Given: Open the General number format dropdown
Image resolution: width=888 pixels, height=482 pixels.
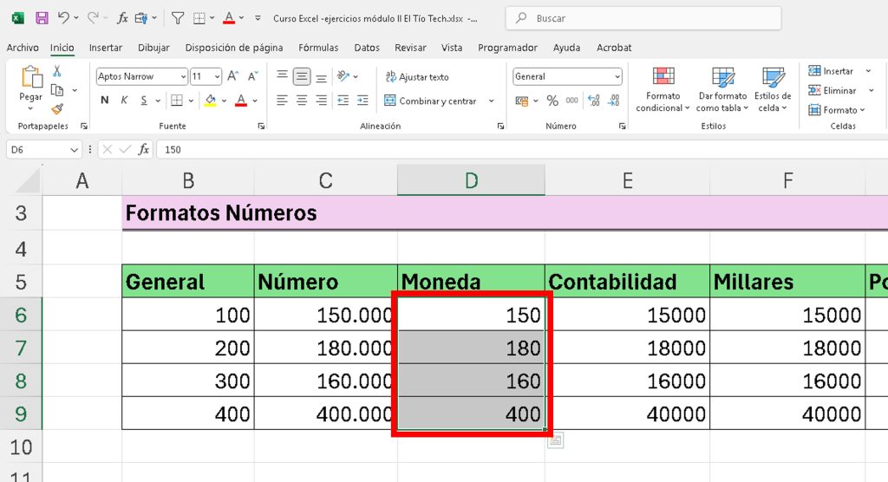Looking at the screenshot, I should [x=617, y=76].
